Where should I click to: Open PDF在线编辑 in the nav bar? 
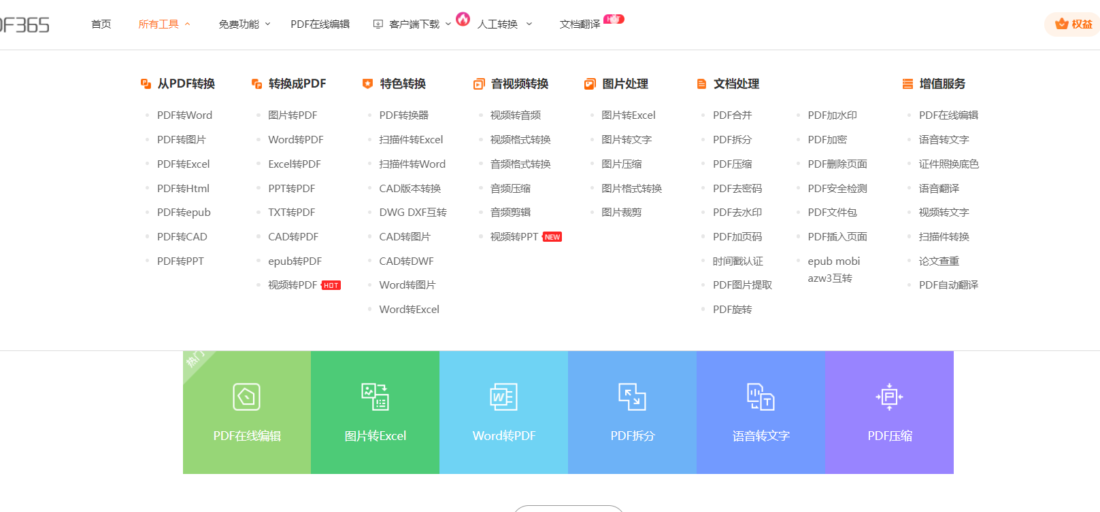320,24
